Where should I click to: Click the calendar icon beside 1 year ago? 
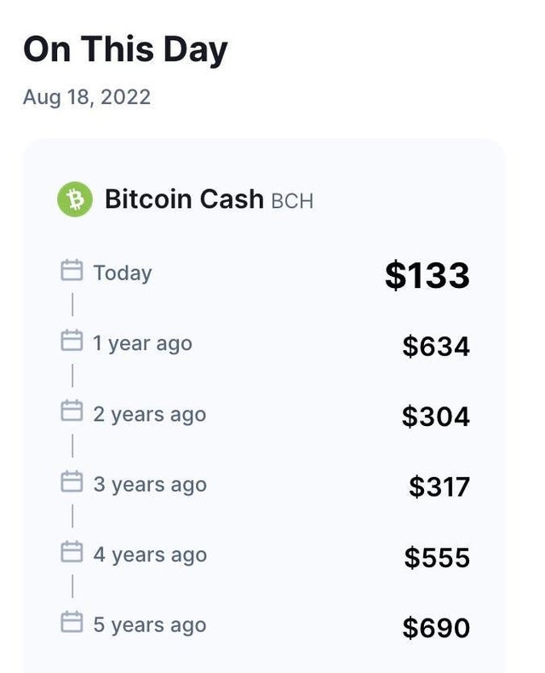coord(72,341)
